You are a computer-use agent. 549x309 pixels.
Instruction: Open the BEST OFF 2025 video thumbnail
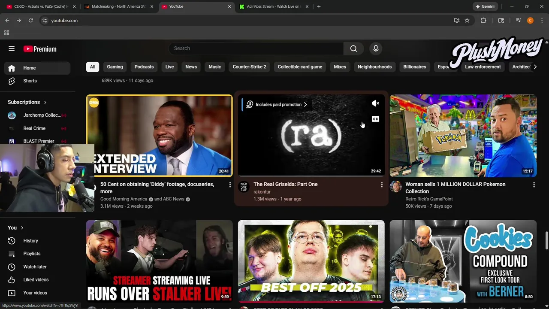click(311, 261)
